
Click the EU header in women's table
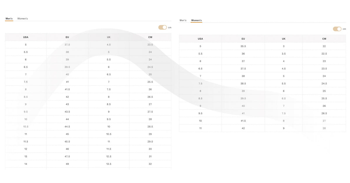(x=243, y=39)
